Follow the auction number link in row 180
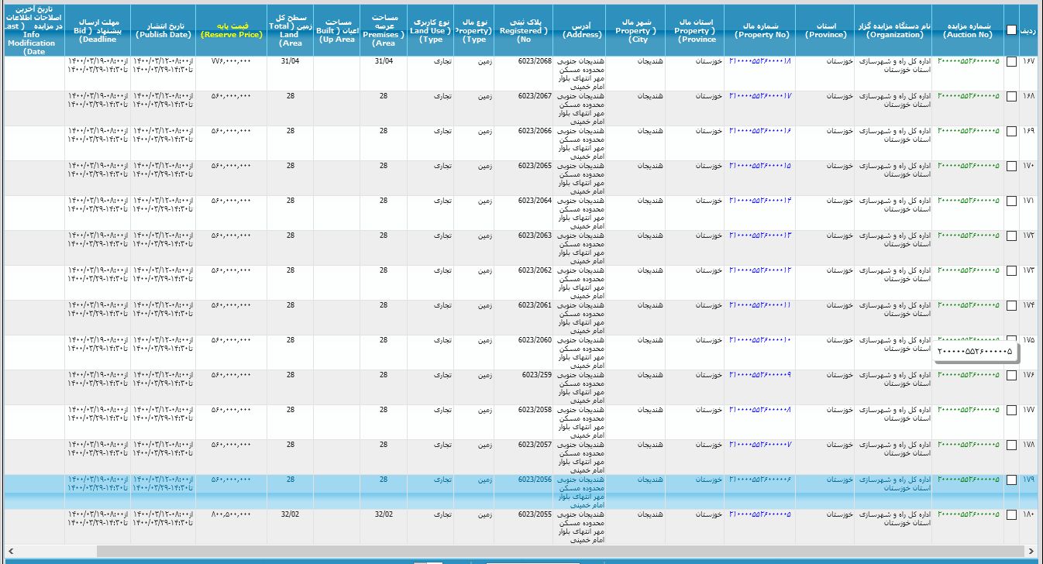 click(x=969, y=514)
